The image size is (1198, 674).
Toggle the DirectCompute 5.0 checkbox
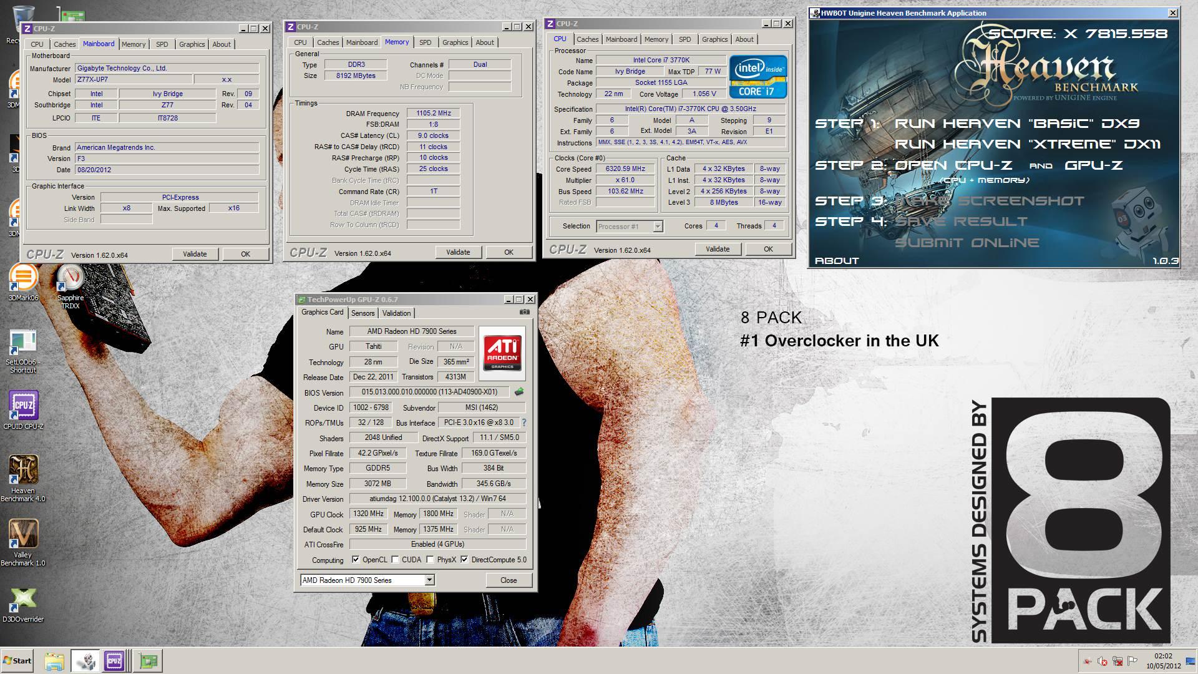pos(464,560)
